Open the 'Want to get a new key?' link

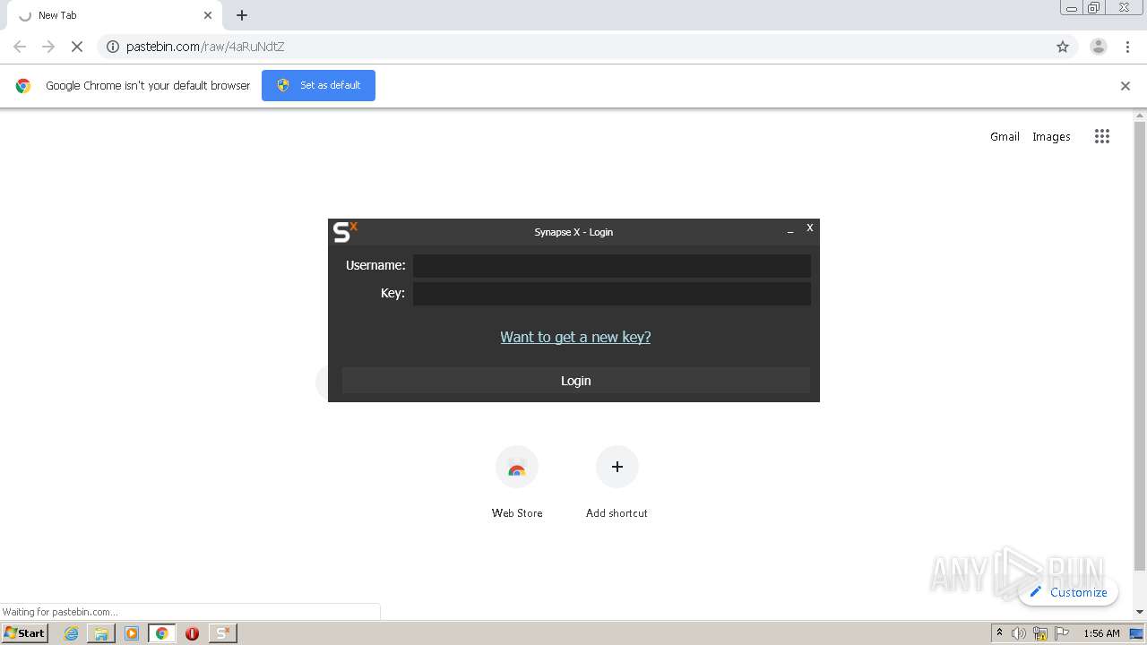(575, 337)
